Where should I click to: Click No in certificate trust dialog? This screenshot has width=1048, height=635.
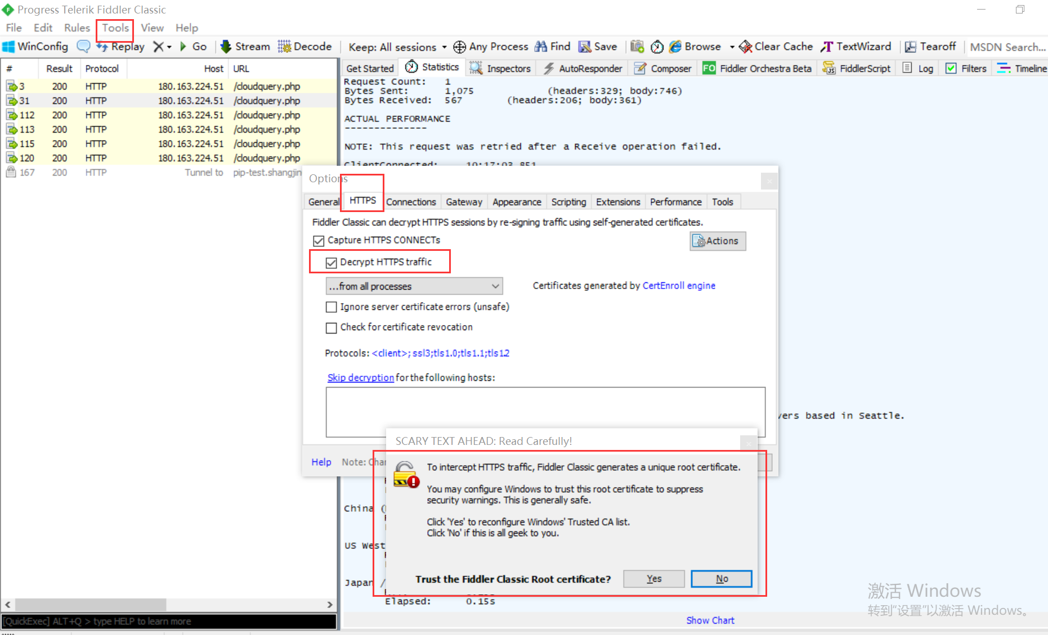click(722, 579)
